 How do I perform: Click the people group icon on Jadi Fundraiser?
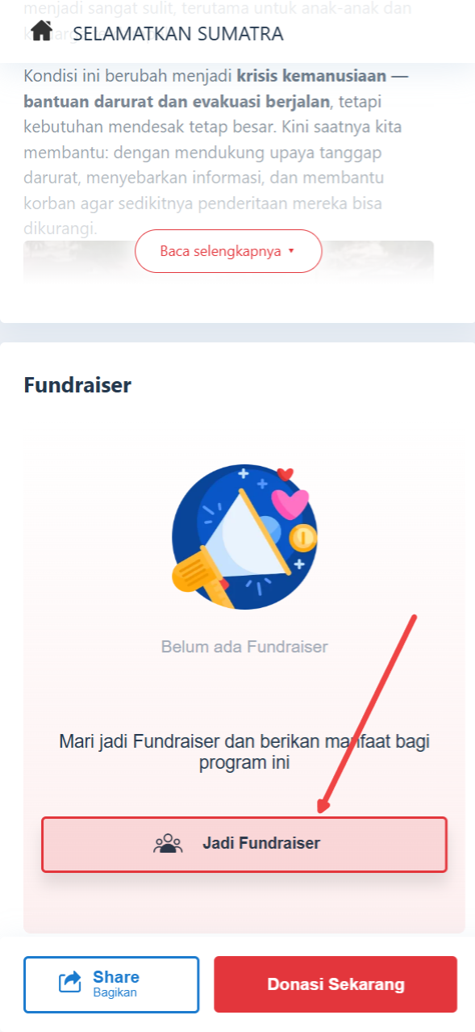coord(168,844)
